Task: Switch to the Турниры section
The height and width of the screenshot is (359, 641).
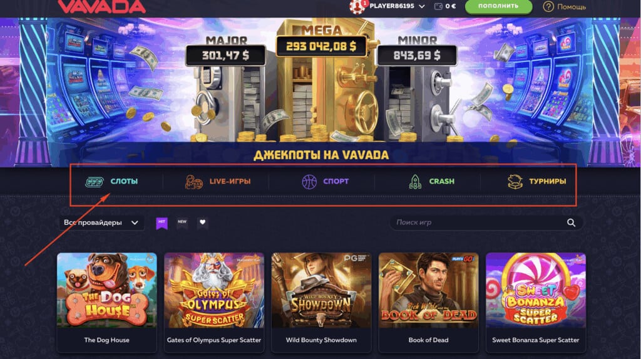Action: [536, 181]
